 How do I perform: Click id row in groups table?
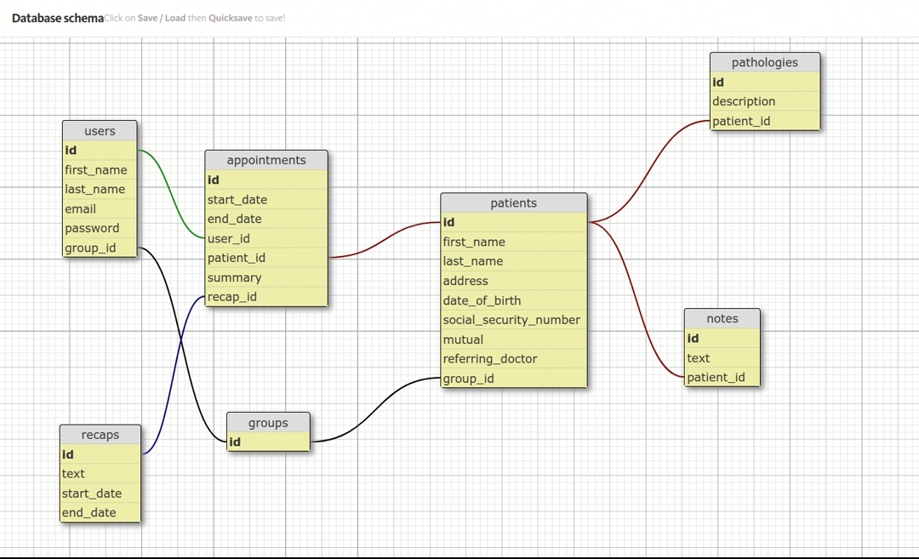268,442
